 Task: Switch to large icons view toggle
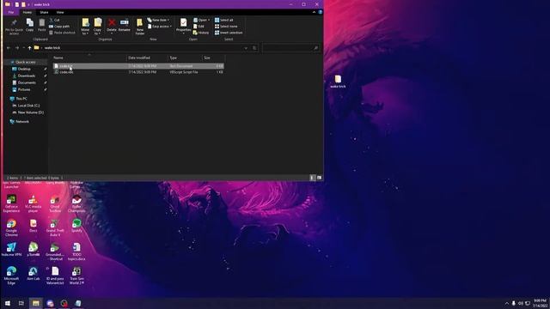319,178
